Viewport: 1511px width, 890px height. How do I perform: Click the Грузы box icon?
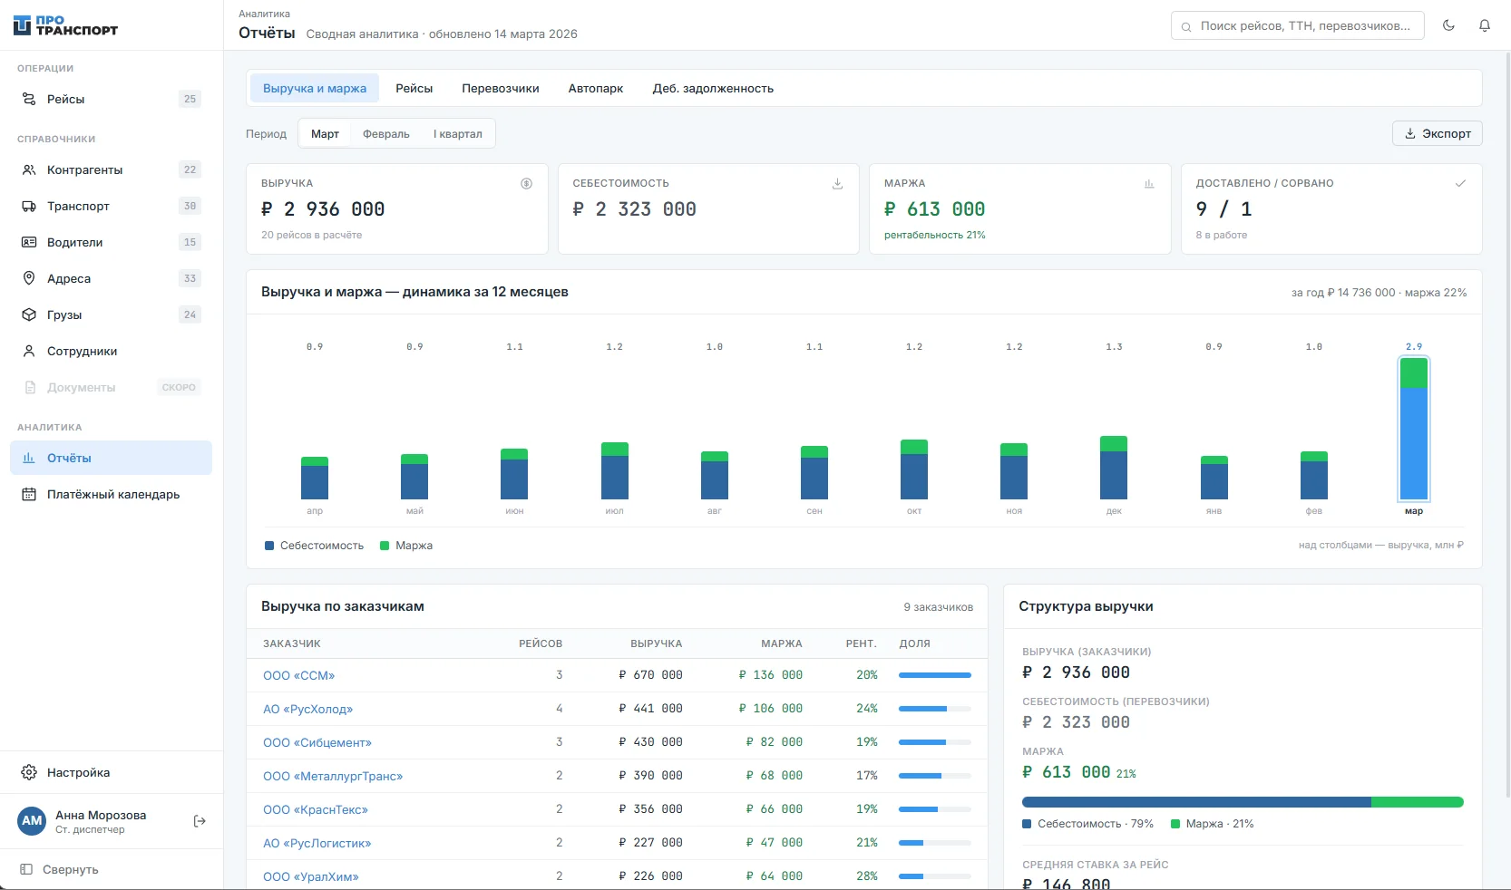tap(29, 314)
